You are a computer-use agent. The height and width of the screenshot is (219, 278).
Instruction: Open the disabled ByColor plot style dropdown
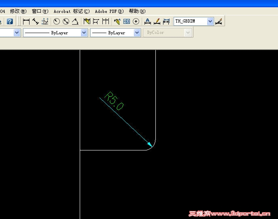[x=188, y=33]
